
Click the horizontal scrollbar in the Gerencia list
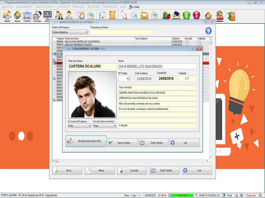[x=131, y=161]
